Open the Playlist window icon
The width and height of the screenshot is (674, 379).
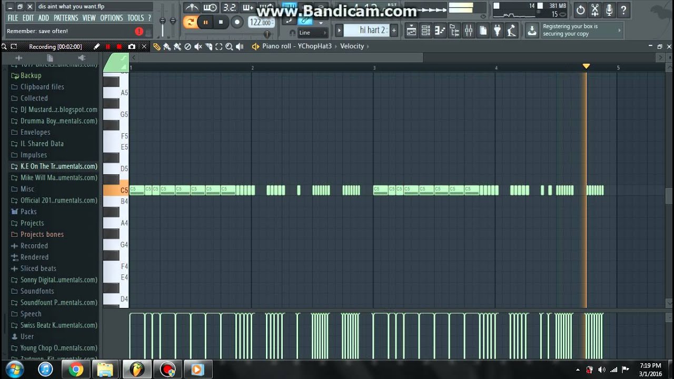(412, 31)
